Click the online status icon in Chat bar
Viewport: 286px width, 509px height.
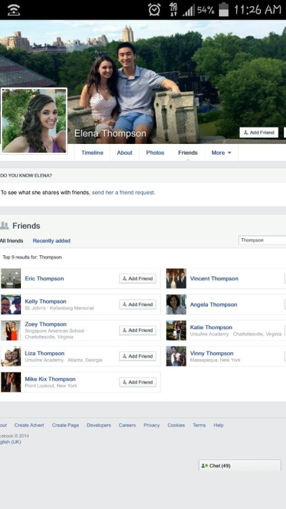point(204,466)
